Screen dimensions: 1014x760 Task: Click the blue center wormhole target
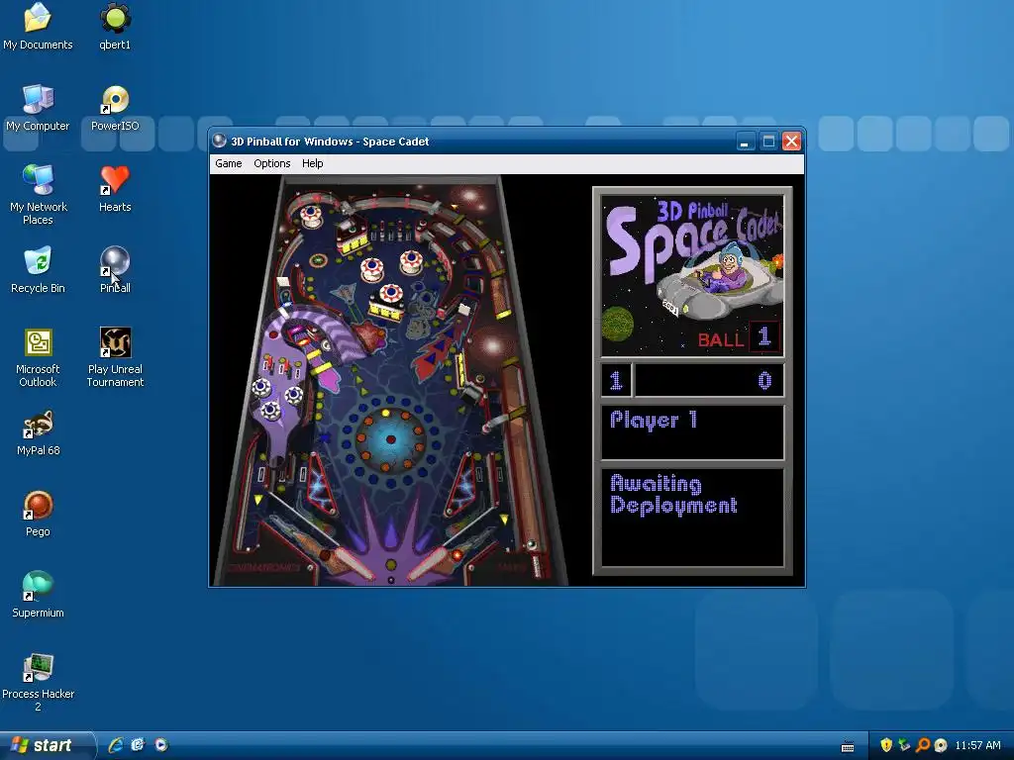tap(390, 439)
